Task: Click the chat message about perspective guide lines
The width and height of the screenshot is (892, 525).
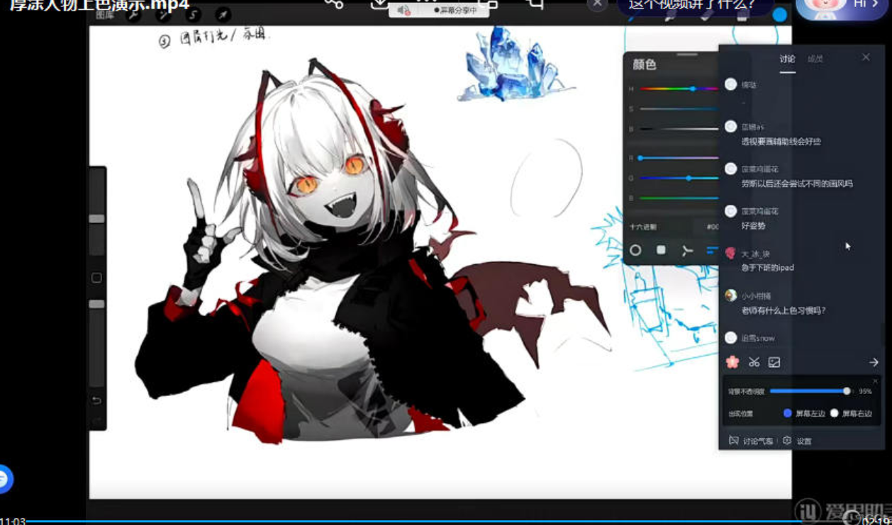Action: (x=781, y=141)
